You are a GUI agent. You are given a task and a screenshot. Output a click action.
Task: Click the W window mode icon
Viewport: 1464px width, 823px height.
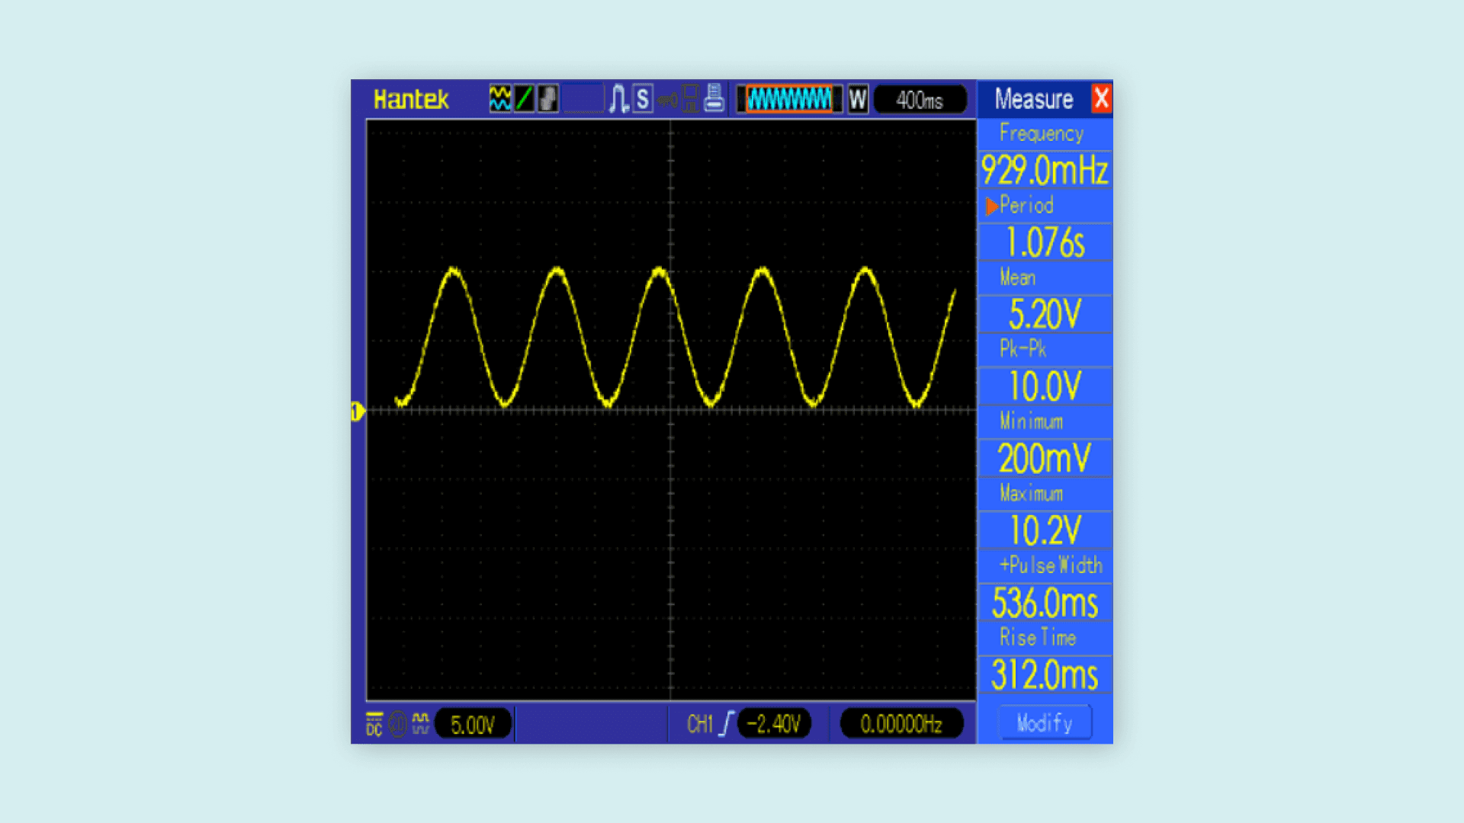[x=858, y=99]
